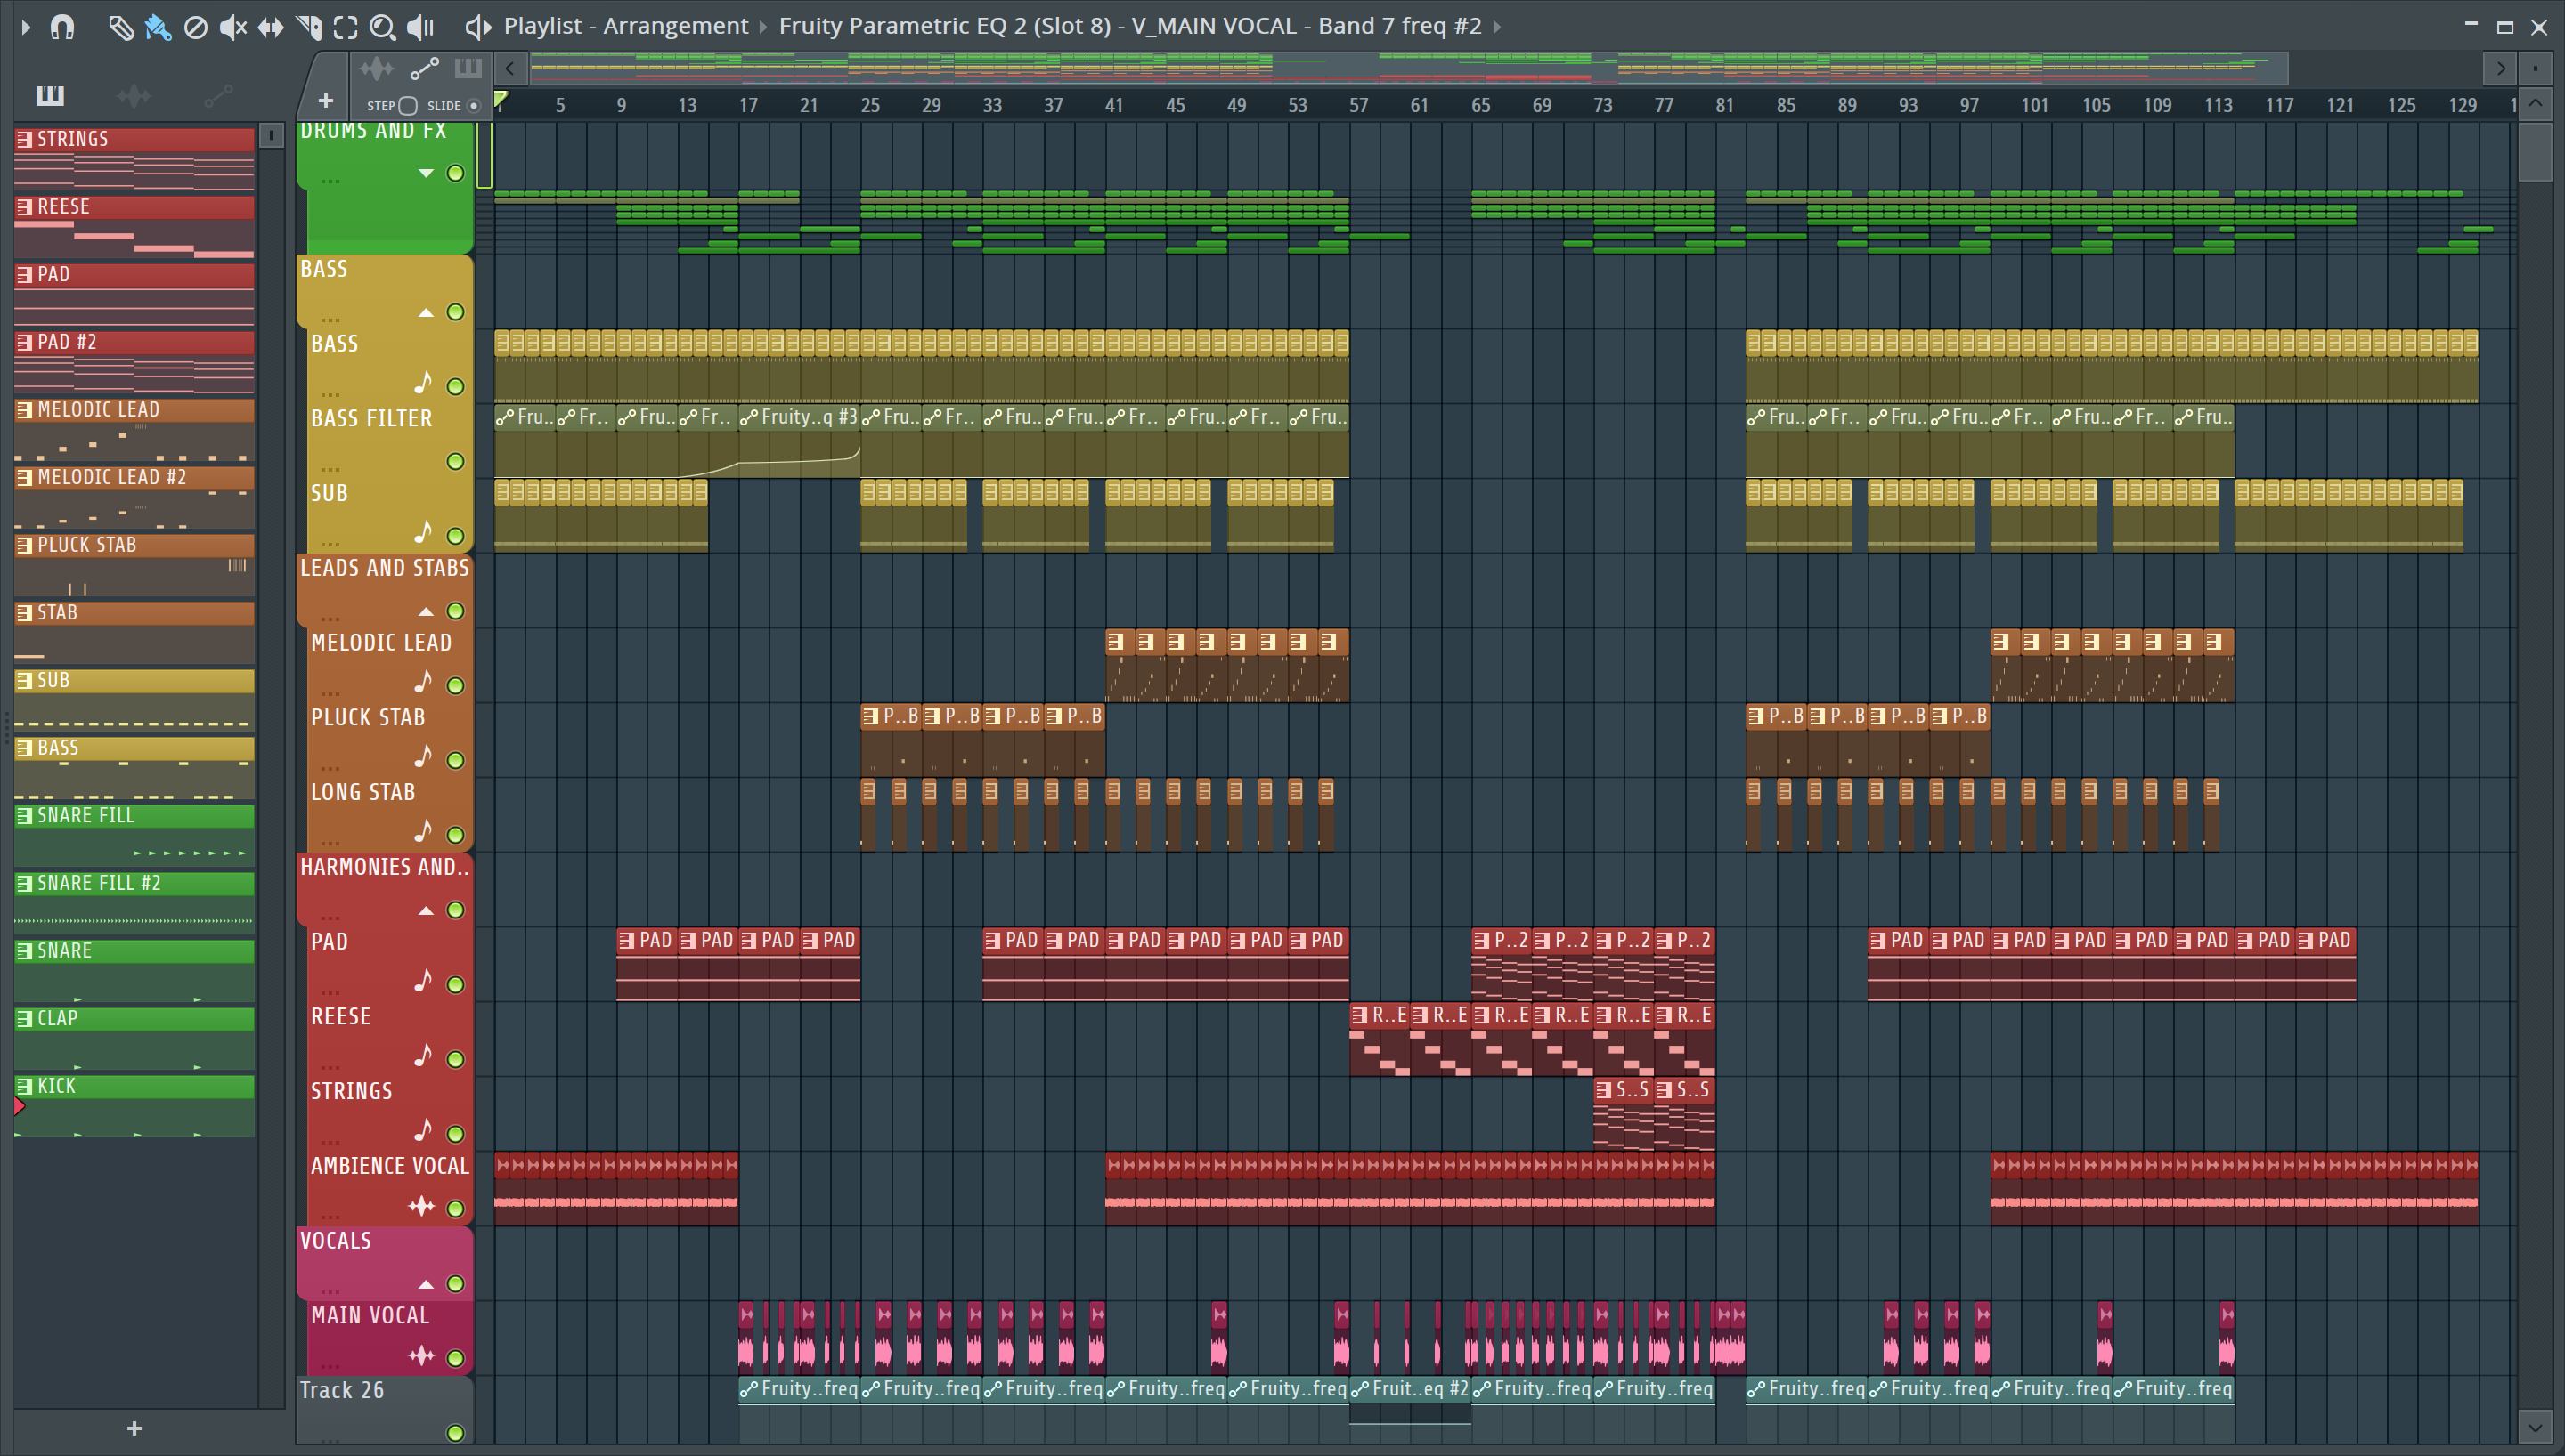2565x1456 pixels.
Task: Click automation icon in playlist header
Action: coord(424,69)
